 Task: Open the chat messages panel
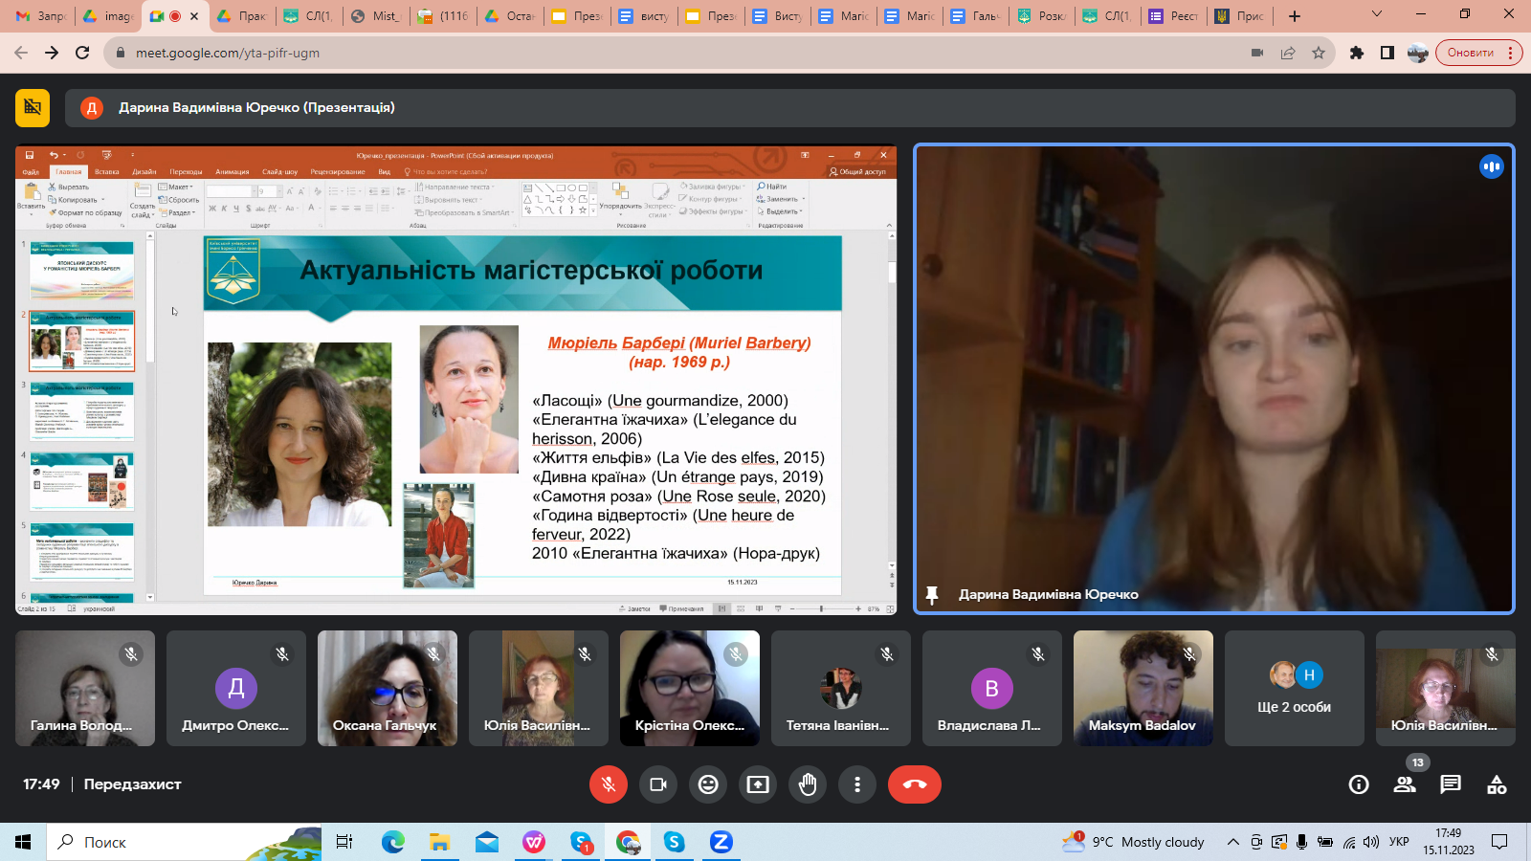(x=1451, y=784)
